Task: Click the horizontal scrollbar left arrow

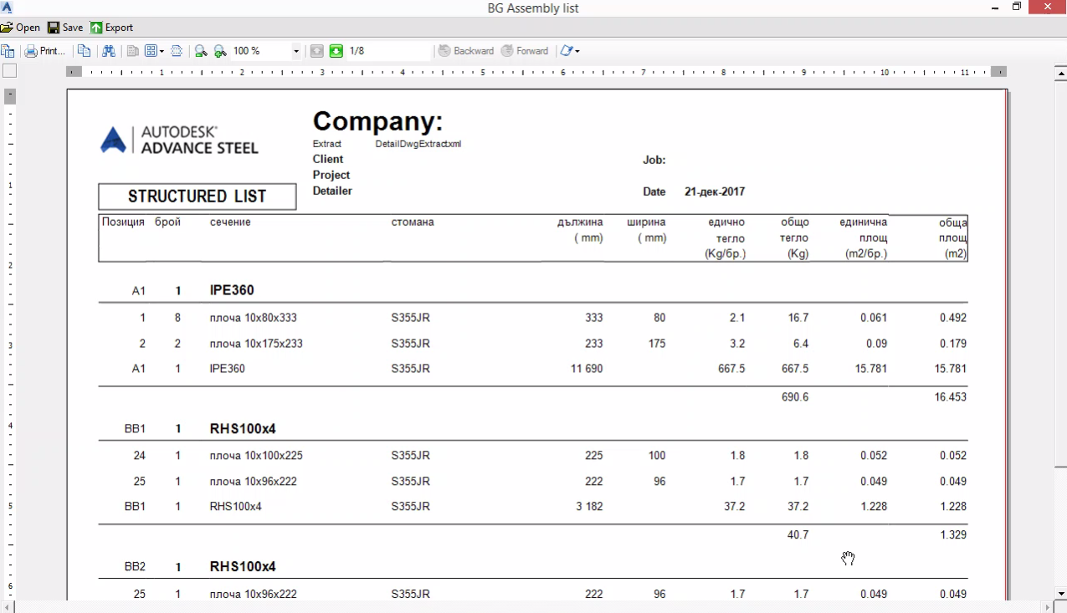Action: [7, 606]
